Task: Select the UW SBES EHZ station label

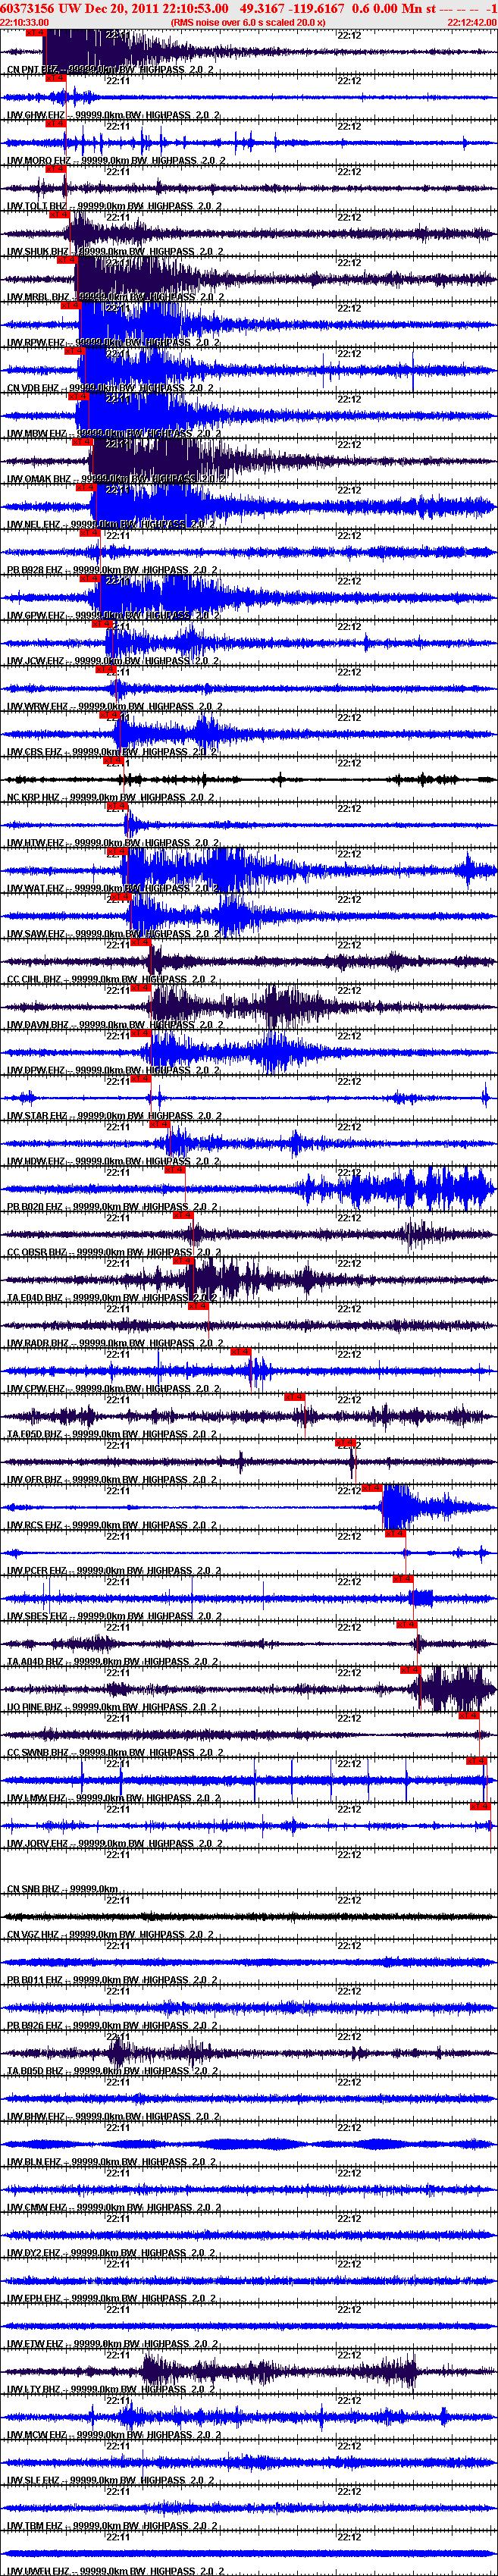Action: (x=37, y=1617)
